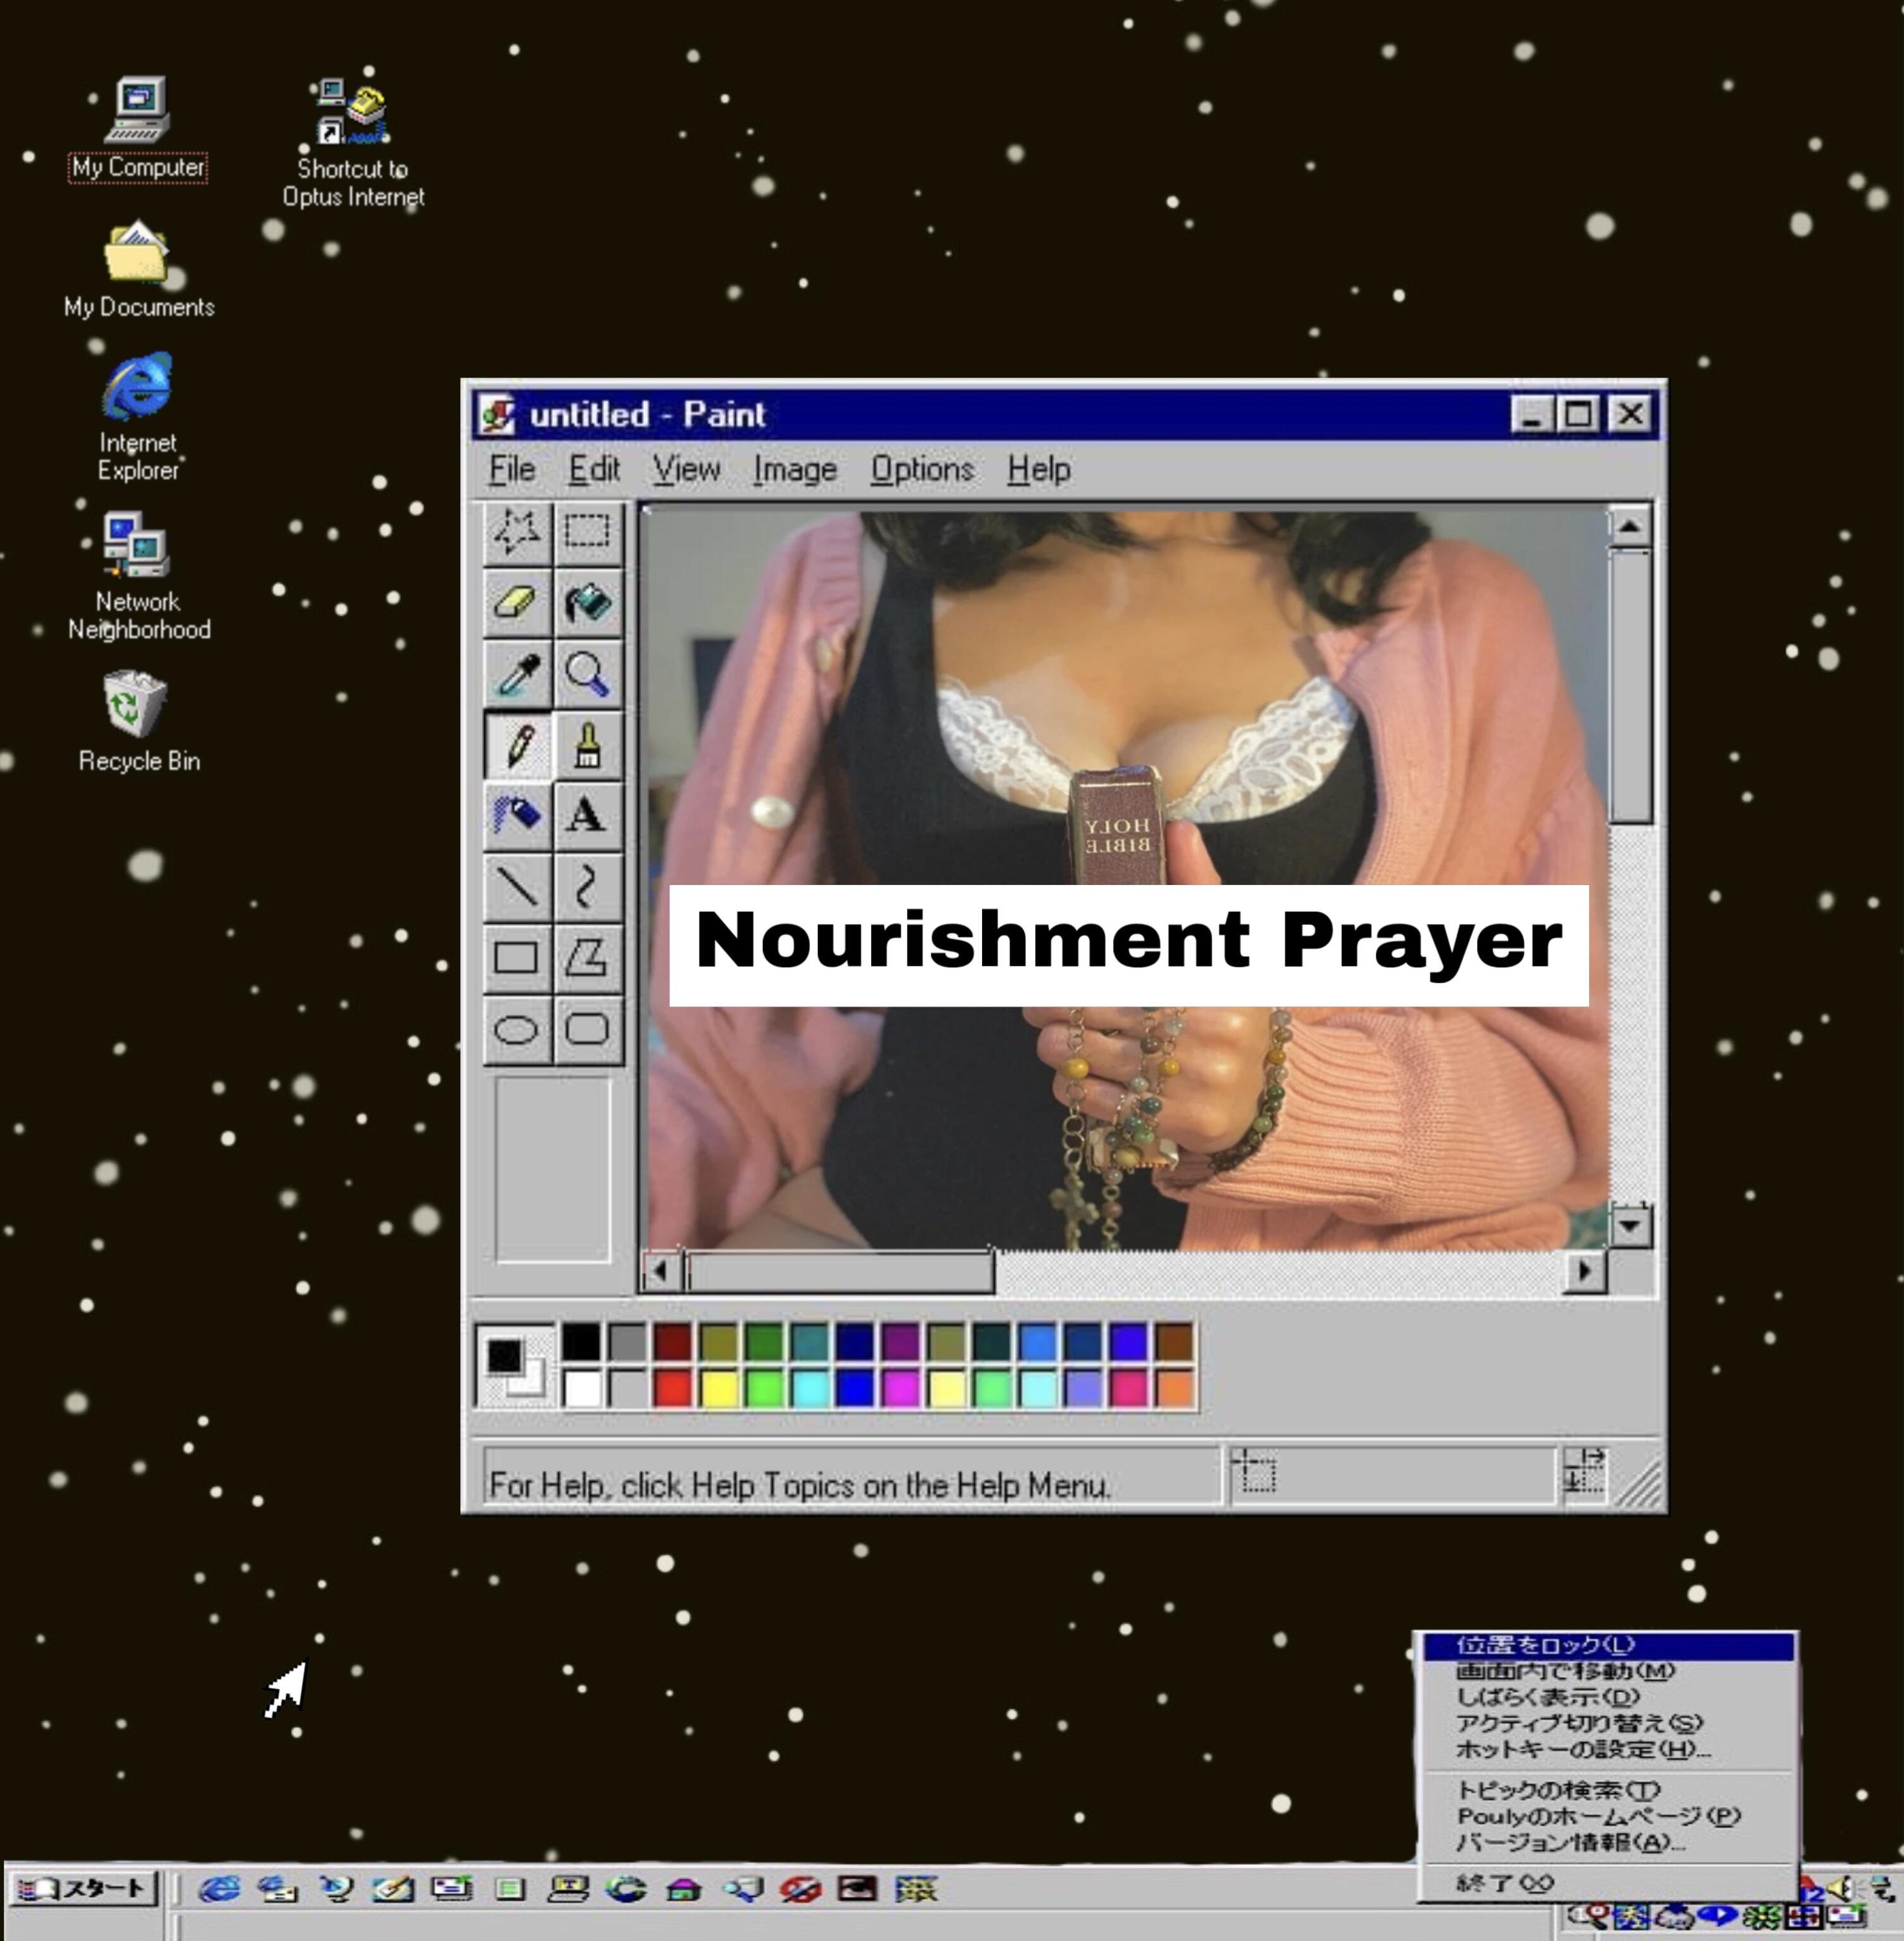Select the bright blue palette swatch
The height and width of the screenshot is (1941, 1904).
856,1388
